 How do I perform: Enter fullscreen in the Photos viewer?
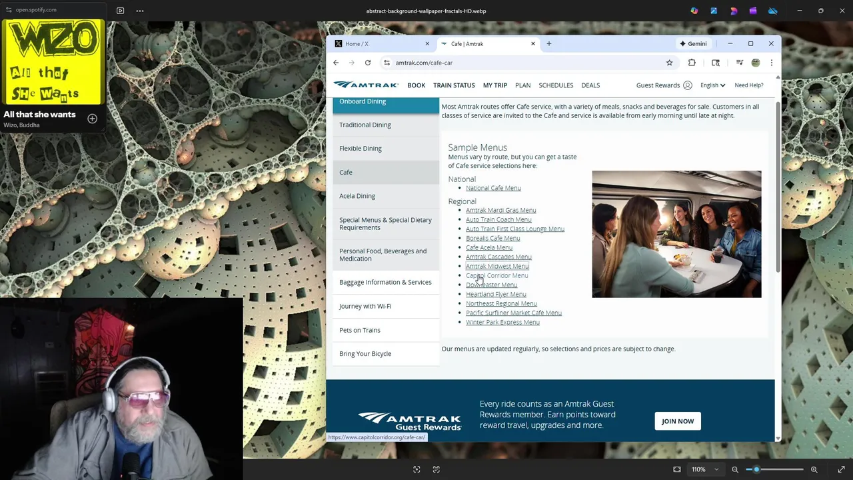point(842,469)
